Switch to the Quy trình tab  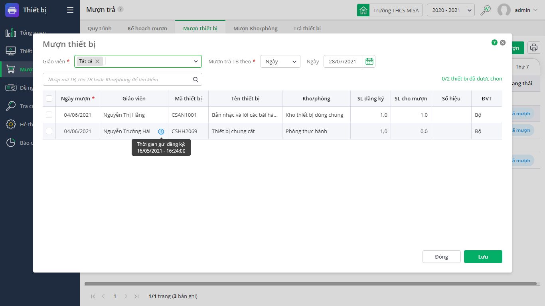100,28
